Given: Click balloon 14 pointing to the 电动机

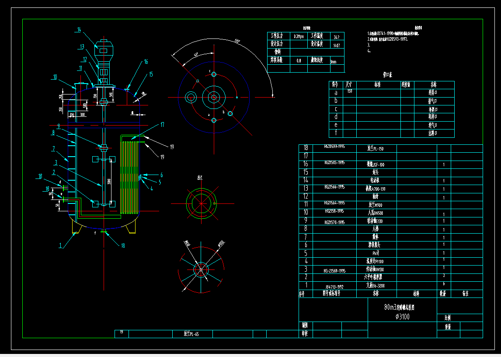Looking at the screenshot, I should [x=80, y=30].
